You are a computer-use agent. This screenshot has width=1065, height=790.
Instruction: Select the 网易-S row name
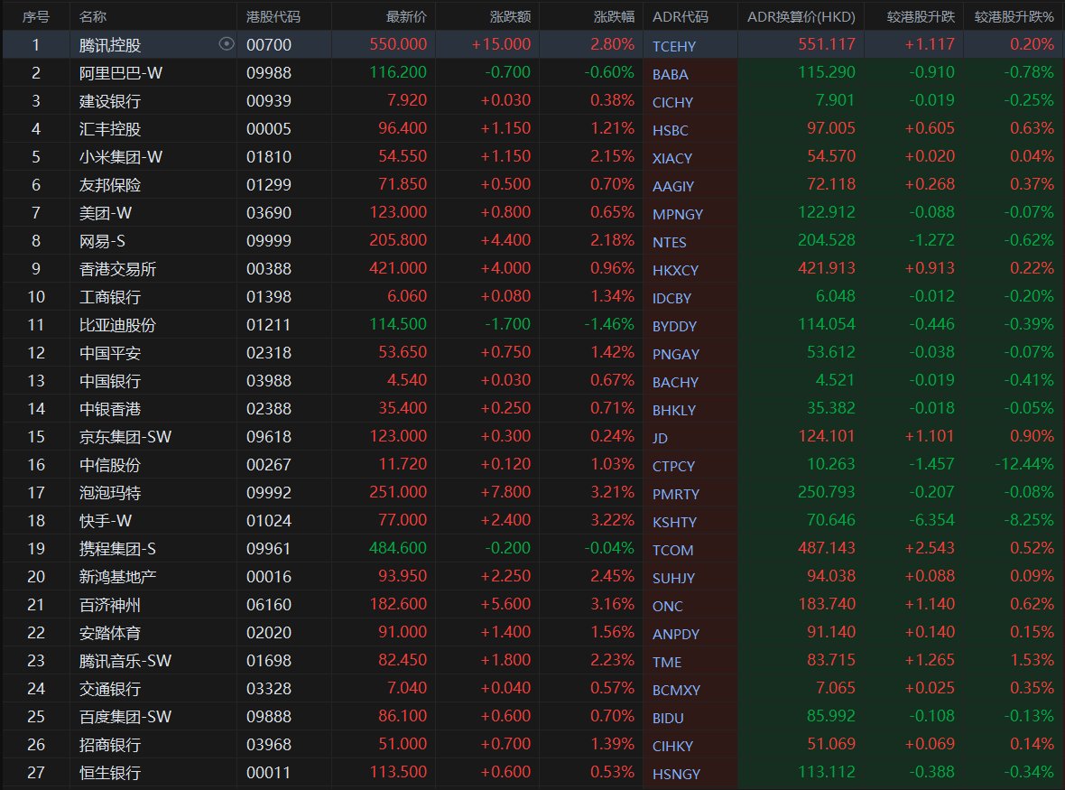coord(102,241)
